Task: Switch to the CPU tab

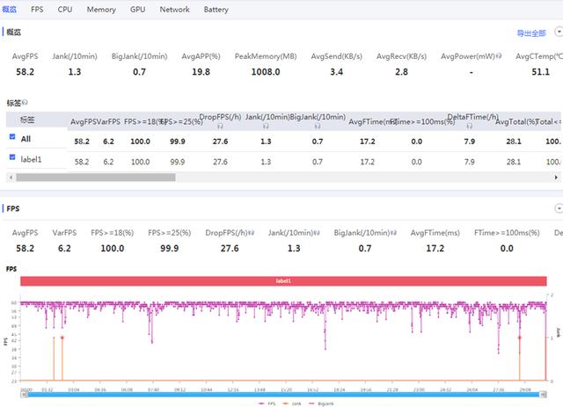Action: (x=65, y=10)
